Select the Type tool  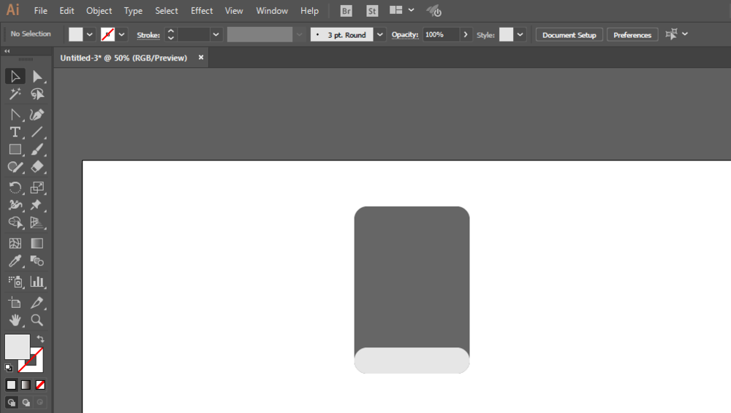pos(15,132)
